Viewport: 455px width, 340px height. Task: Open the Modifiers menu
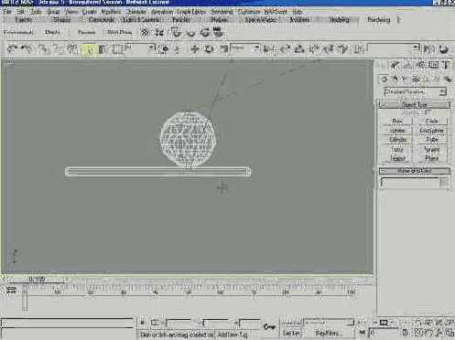[x=111, y=12]
